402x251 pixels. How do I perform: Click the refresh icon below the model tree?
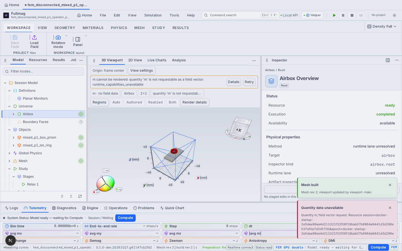[80, 196]
